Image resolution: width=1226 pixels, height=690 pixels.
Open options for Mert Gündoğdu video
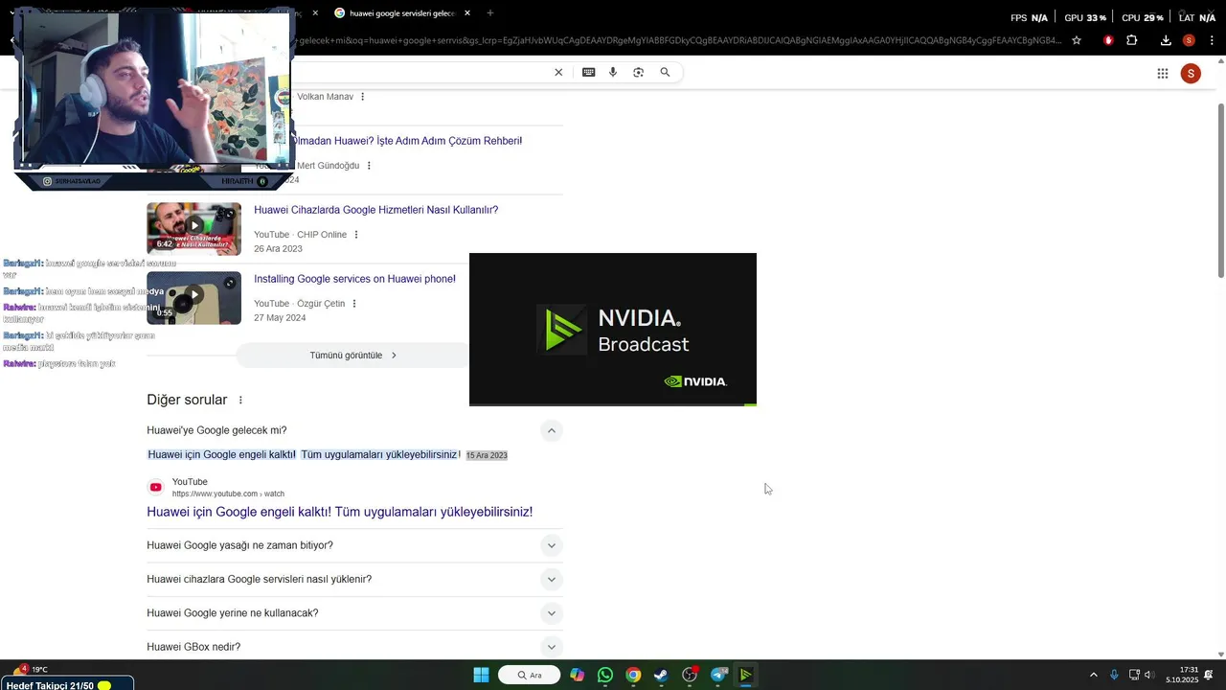[369, 166]
